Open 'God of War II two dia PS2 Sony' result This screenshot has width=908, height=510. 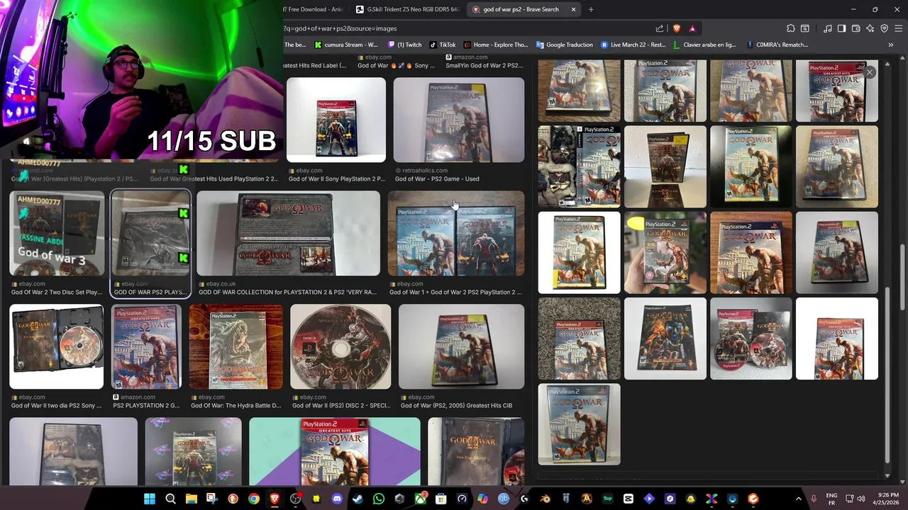click(57, 346)
